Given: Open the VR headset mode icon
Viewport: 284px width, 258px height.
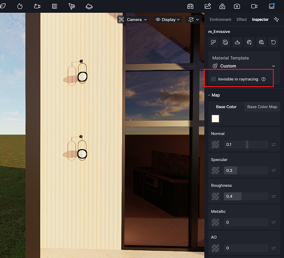Looking at the screenshot, I should coord(190,7).
